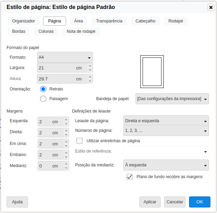Select Retrato orientation
The height and width of the screenshot is (213, 217).
[x=43, y=89]
